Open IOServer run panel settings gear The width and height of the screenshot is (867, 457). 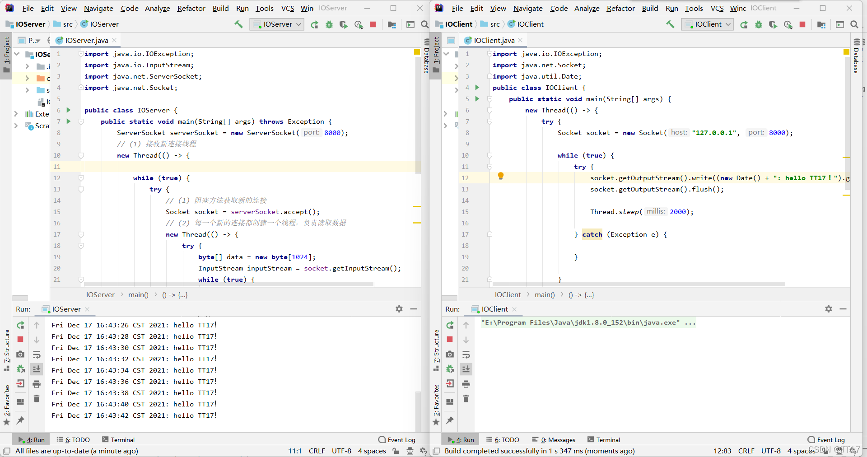pyautogui.click(x=399, y=309)
